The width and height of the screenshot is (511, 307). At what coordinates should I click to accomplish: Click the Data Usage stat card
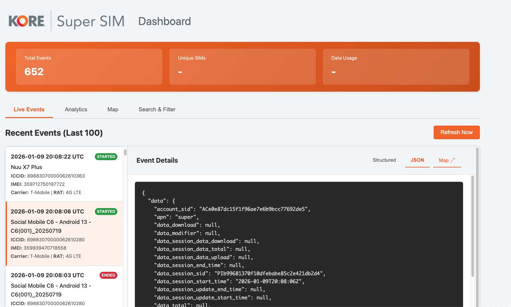pos(396,67)
